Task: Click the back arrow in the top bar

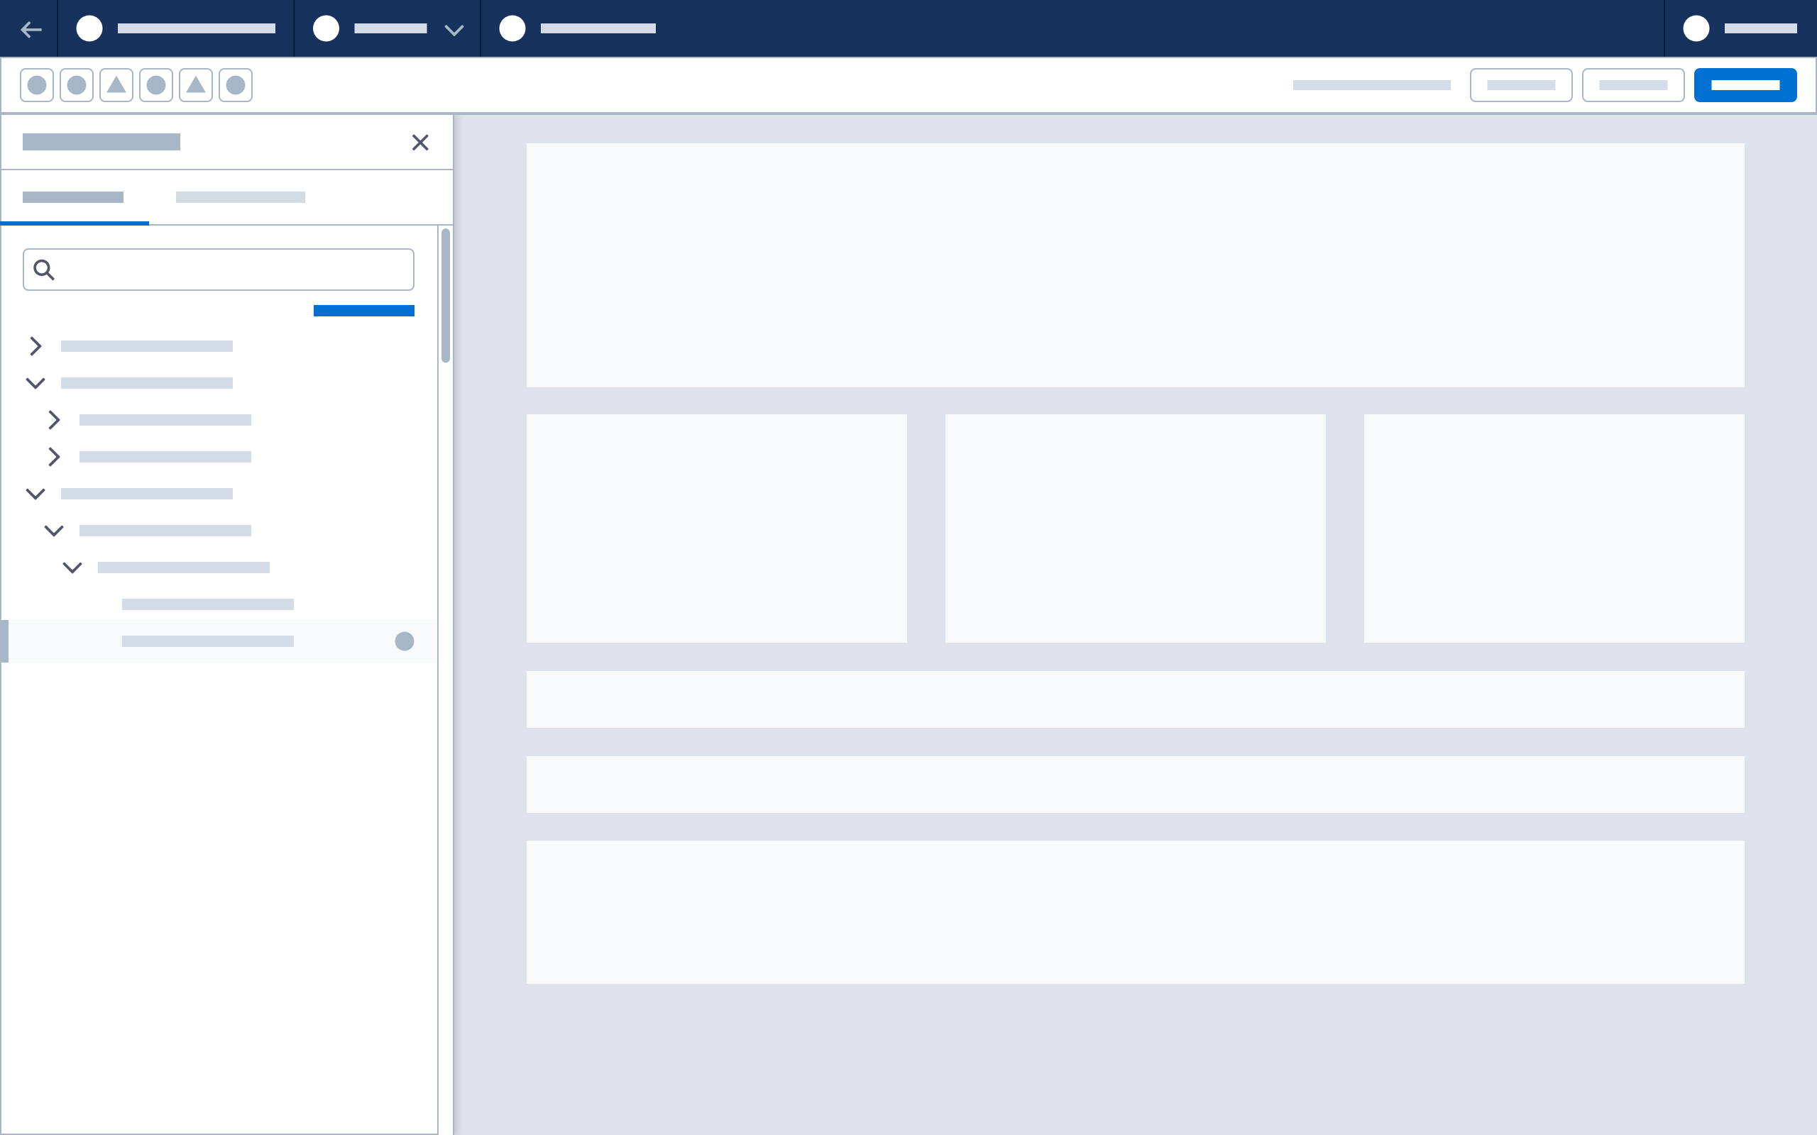Action: [31, 28]
